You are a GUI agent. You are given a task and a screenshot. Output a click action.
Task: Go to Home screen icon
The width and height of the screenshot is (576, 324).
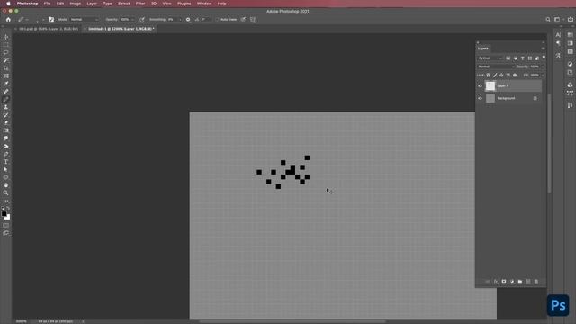[8, 20]
